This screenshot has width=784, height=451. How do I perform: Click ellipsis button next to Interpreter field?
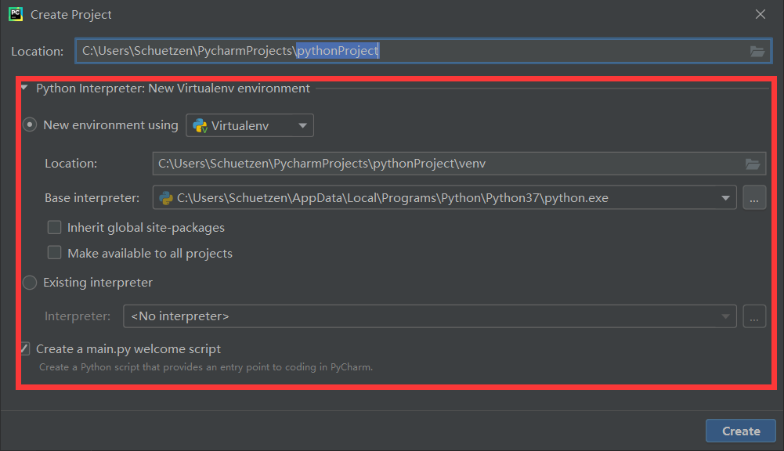[754, 316]
